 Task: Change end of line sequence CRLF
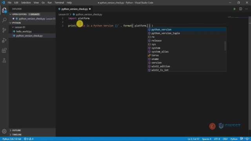click(225, 139)
